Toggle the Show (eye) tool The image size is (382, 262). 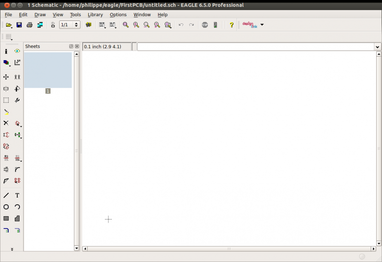point(17,51)
